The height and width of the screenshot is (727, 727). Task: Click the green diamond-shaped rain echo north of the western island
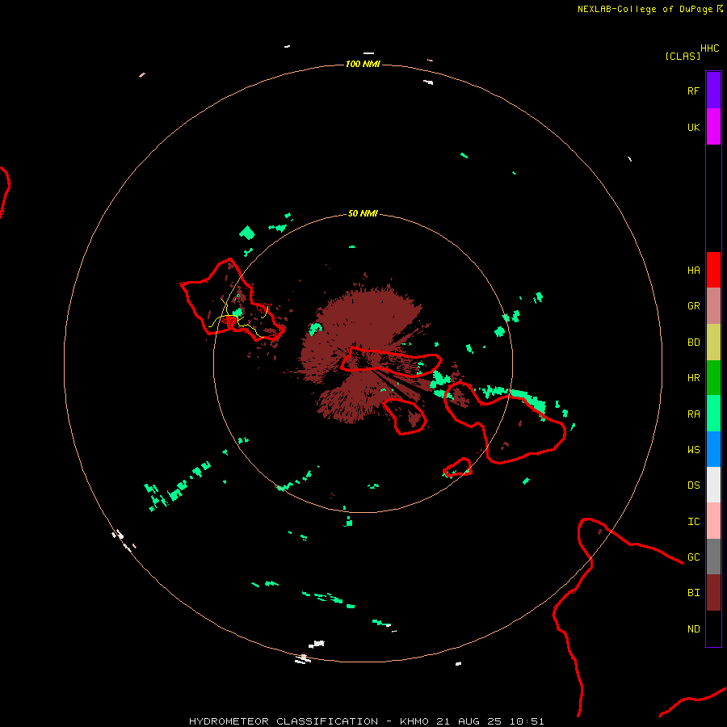(x=247, y=233)
